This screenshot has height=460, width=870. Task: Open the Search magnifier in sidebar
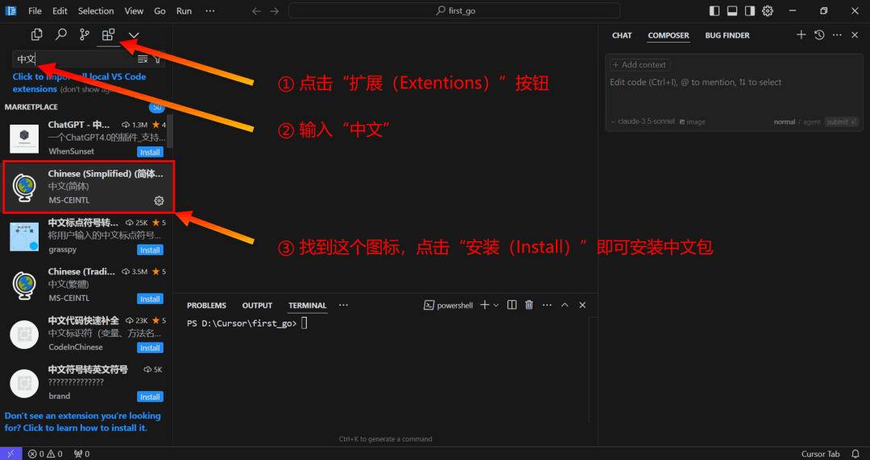61,35
